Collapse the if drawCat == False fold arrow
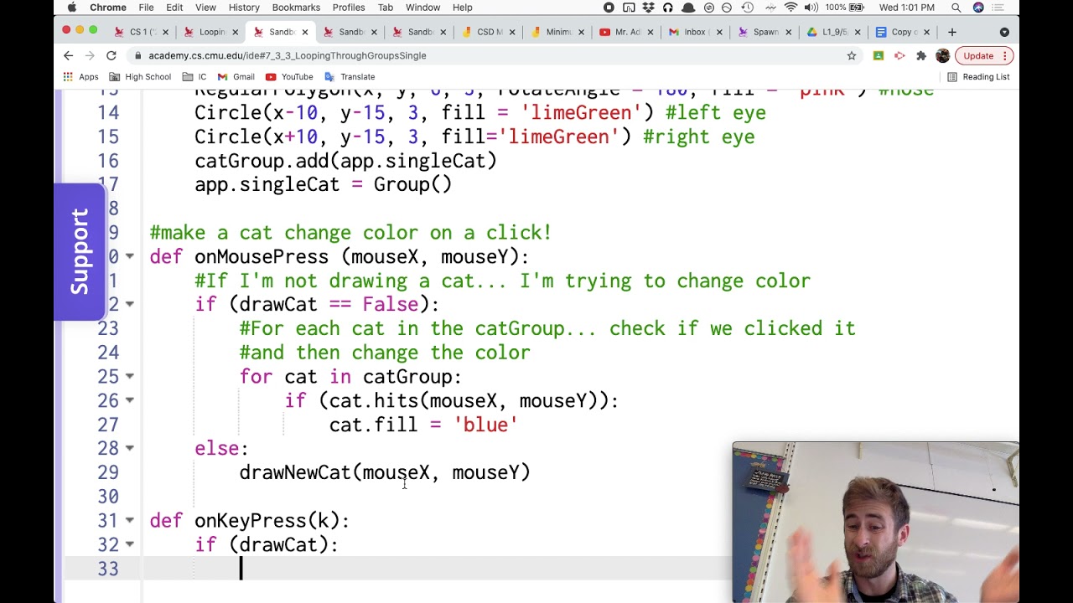Screen dimensions: 1073x603 129,304
